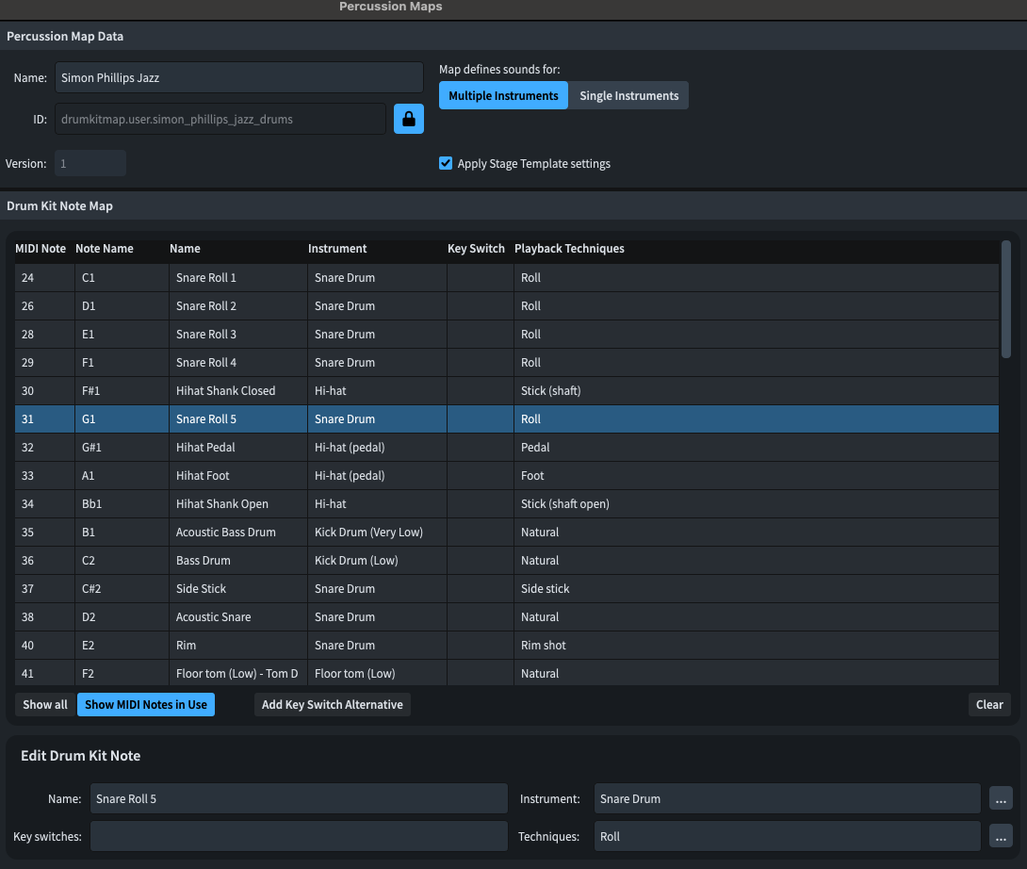Select the Floor tom (Low) - Tom D row
Viewport: 1027px width, 869px height.
coord(507,672)
